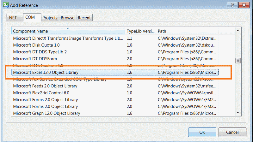Click the Add Reference dialog title icon
The width and height of the screenshot is (253, 142).
(6, 5)
